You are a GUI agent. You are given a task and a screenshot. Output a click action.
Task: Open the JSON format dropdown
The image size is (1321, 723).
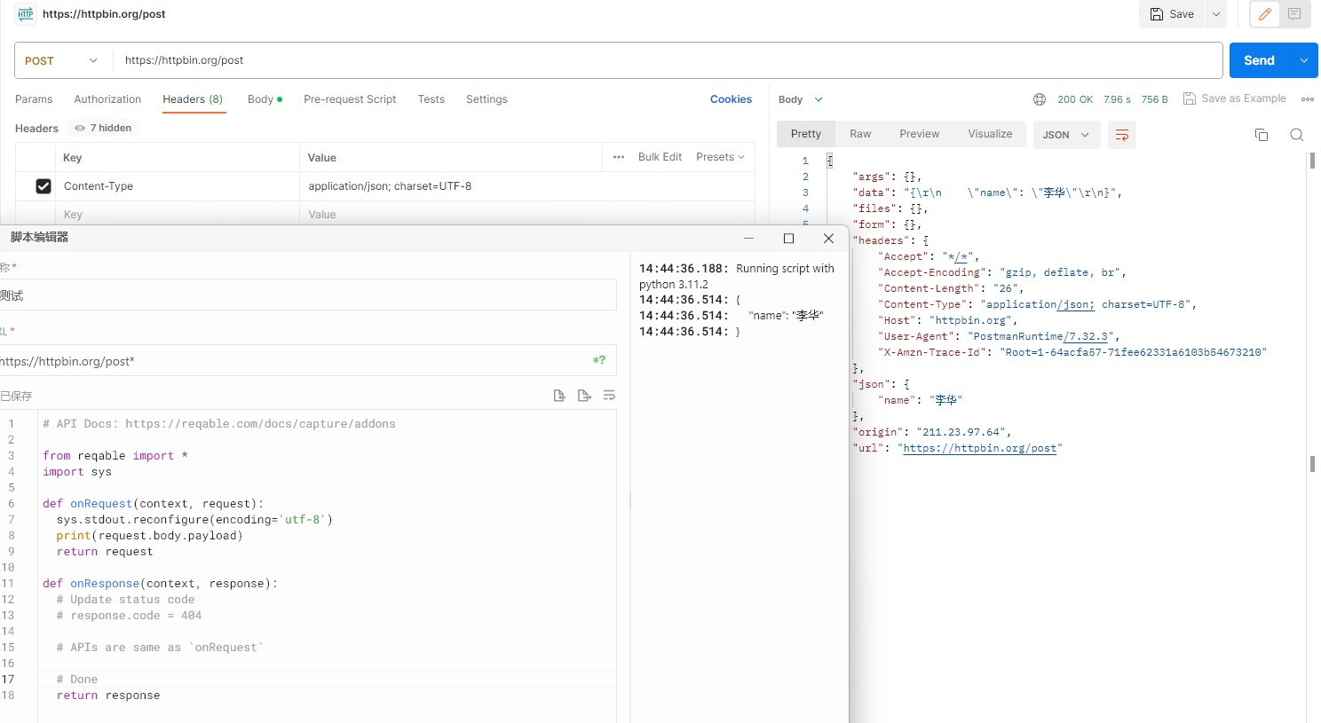pyautogui.click(x=1066, y=134)
